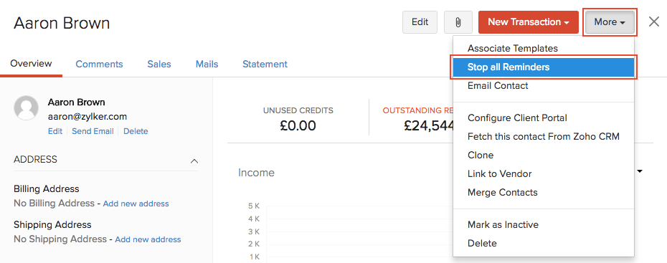Viewport: 667px width, 263px height.
Task: Open the Statement tab
Action: [x=265, y=64]
